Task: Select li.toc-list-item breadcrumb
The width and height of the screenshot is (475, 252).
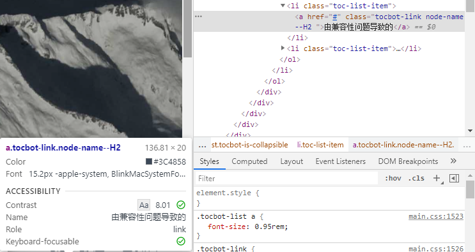Action: click(x=320, y=145)
